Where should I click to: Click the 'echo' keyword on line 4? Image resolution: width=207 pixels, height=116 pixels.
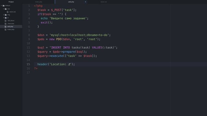(44, 18)
